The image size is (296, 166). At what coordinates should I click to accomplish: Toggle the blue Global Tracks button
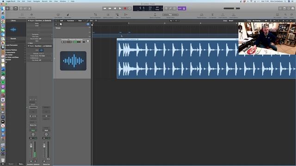click(88, 24)
